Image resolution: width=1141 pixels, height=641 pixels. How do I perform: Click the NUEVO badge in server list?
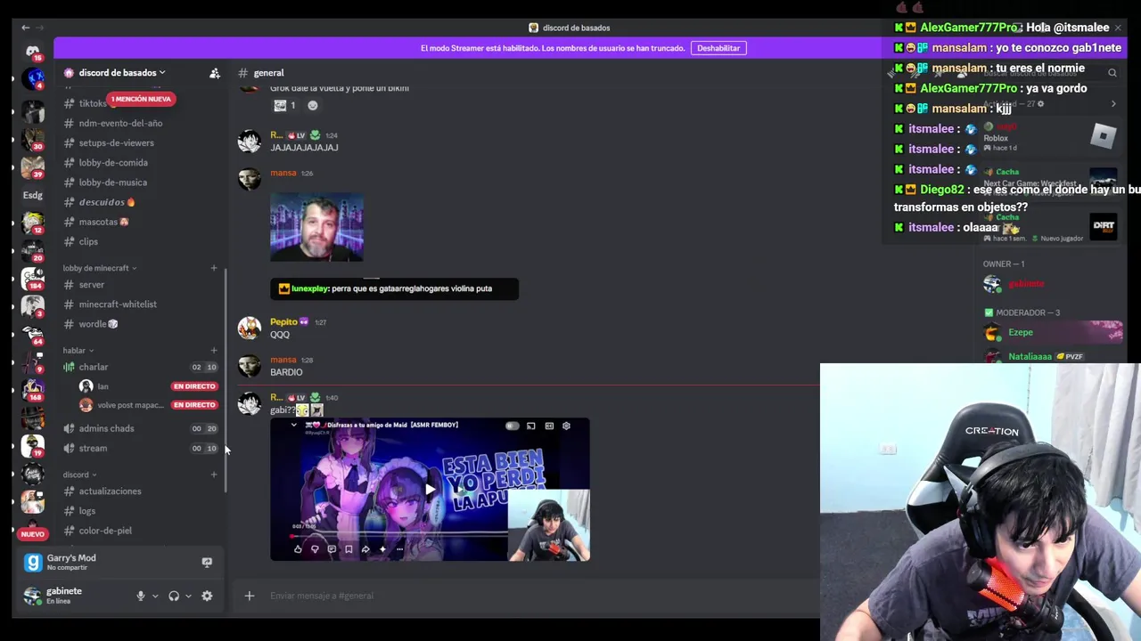pyautogui.click(x=33, y=534)
